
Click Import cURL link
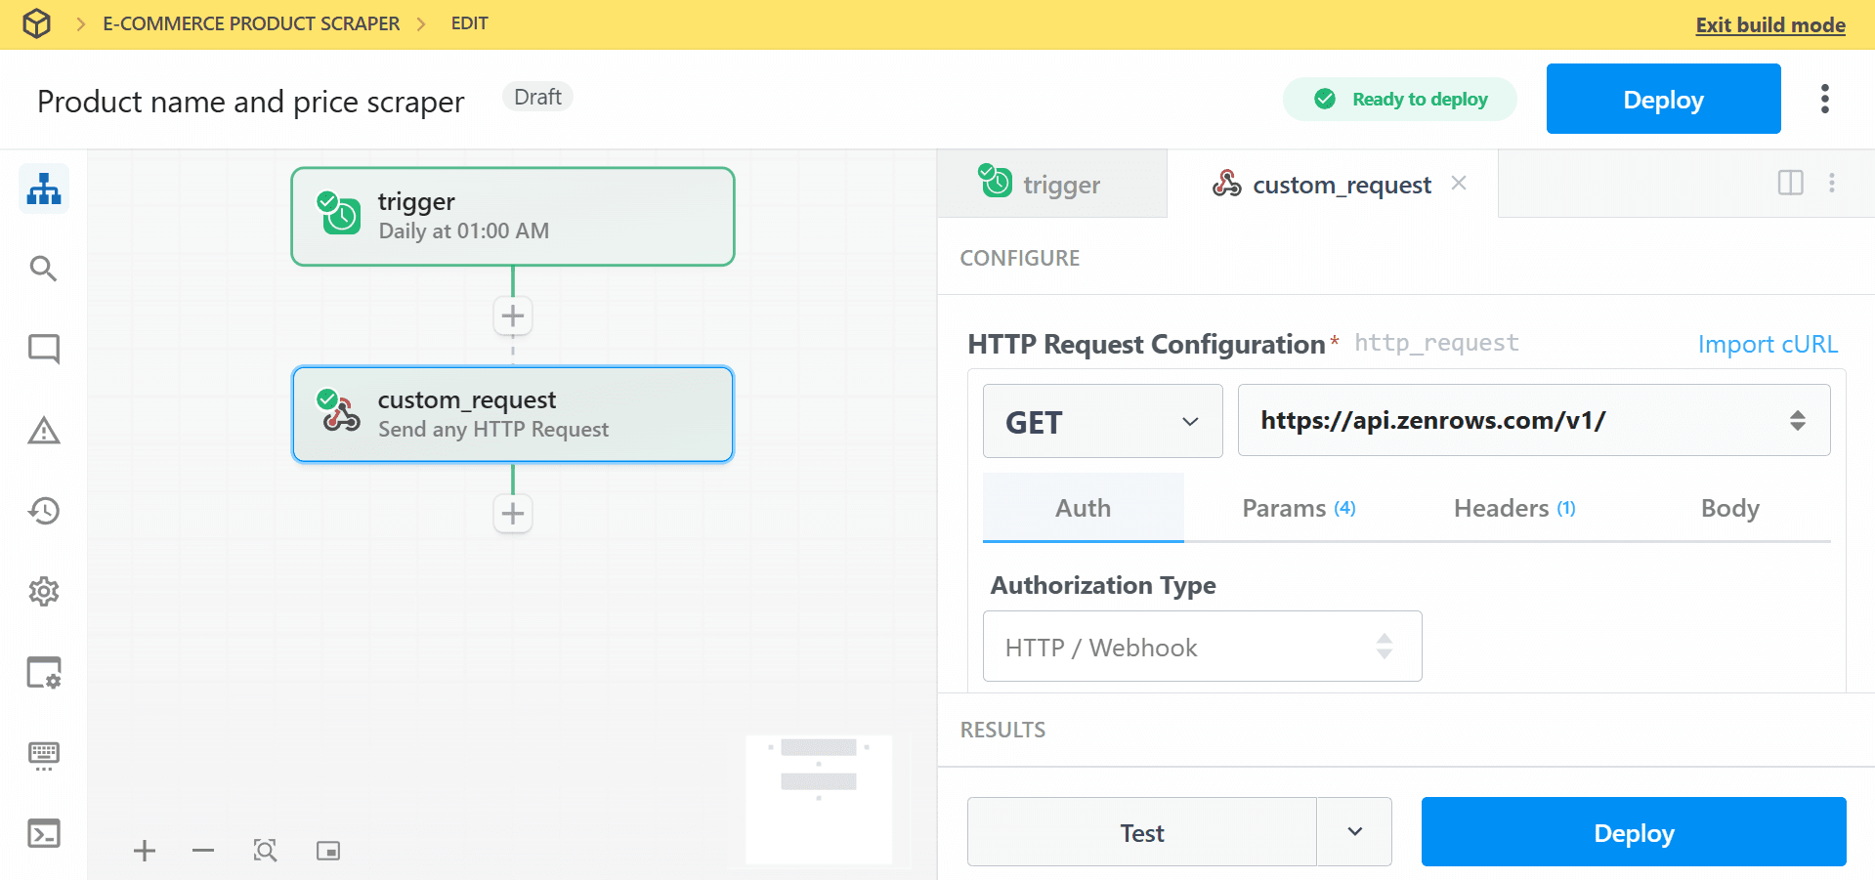(1768, 344)
